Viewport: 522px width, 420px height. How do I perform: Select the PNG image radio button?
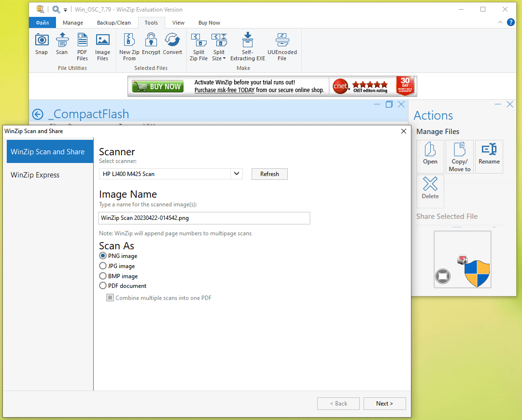(103, 256)
